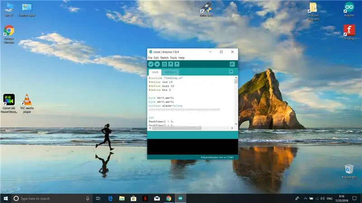
Task: Select the Fritzing desktop shortcut
Action: [349, 32]
